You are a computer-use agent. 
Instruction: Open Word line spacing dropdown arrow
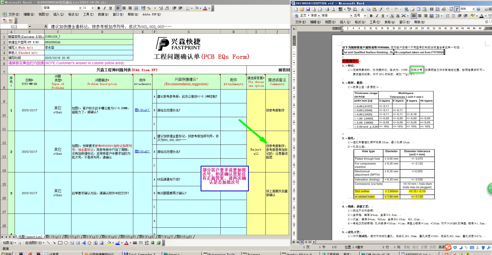tap(442, 16)
